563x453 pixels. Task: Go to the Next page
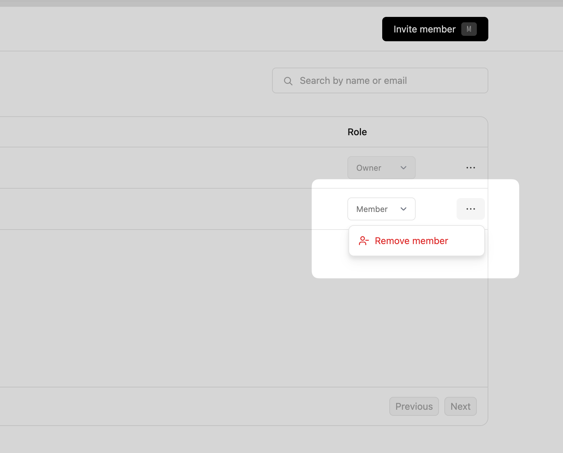click(460, 406)
